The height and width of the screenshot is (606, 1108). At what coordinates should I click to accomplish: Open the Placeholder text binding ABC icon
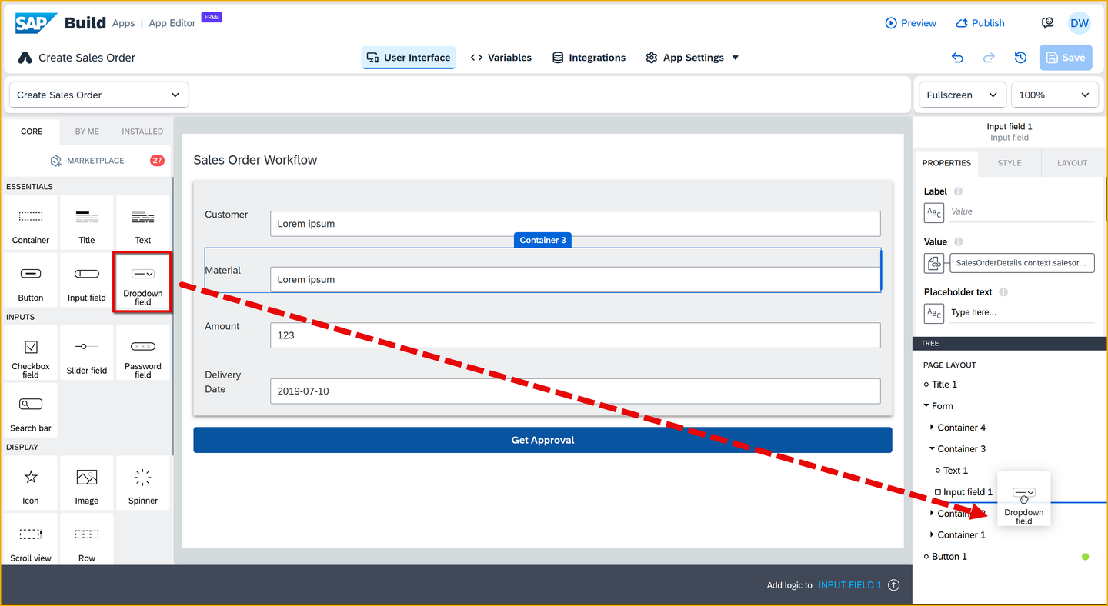pyautogui.click(x=934, y=313)
